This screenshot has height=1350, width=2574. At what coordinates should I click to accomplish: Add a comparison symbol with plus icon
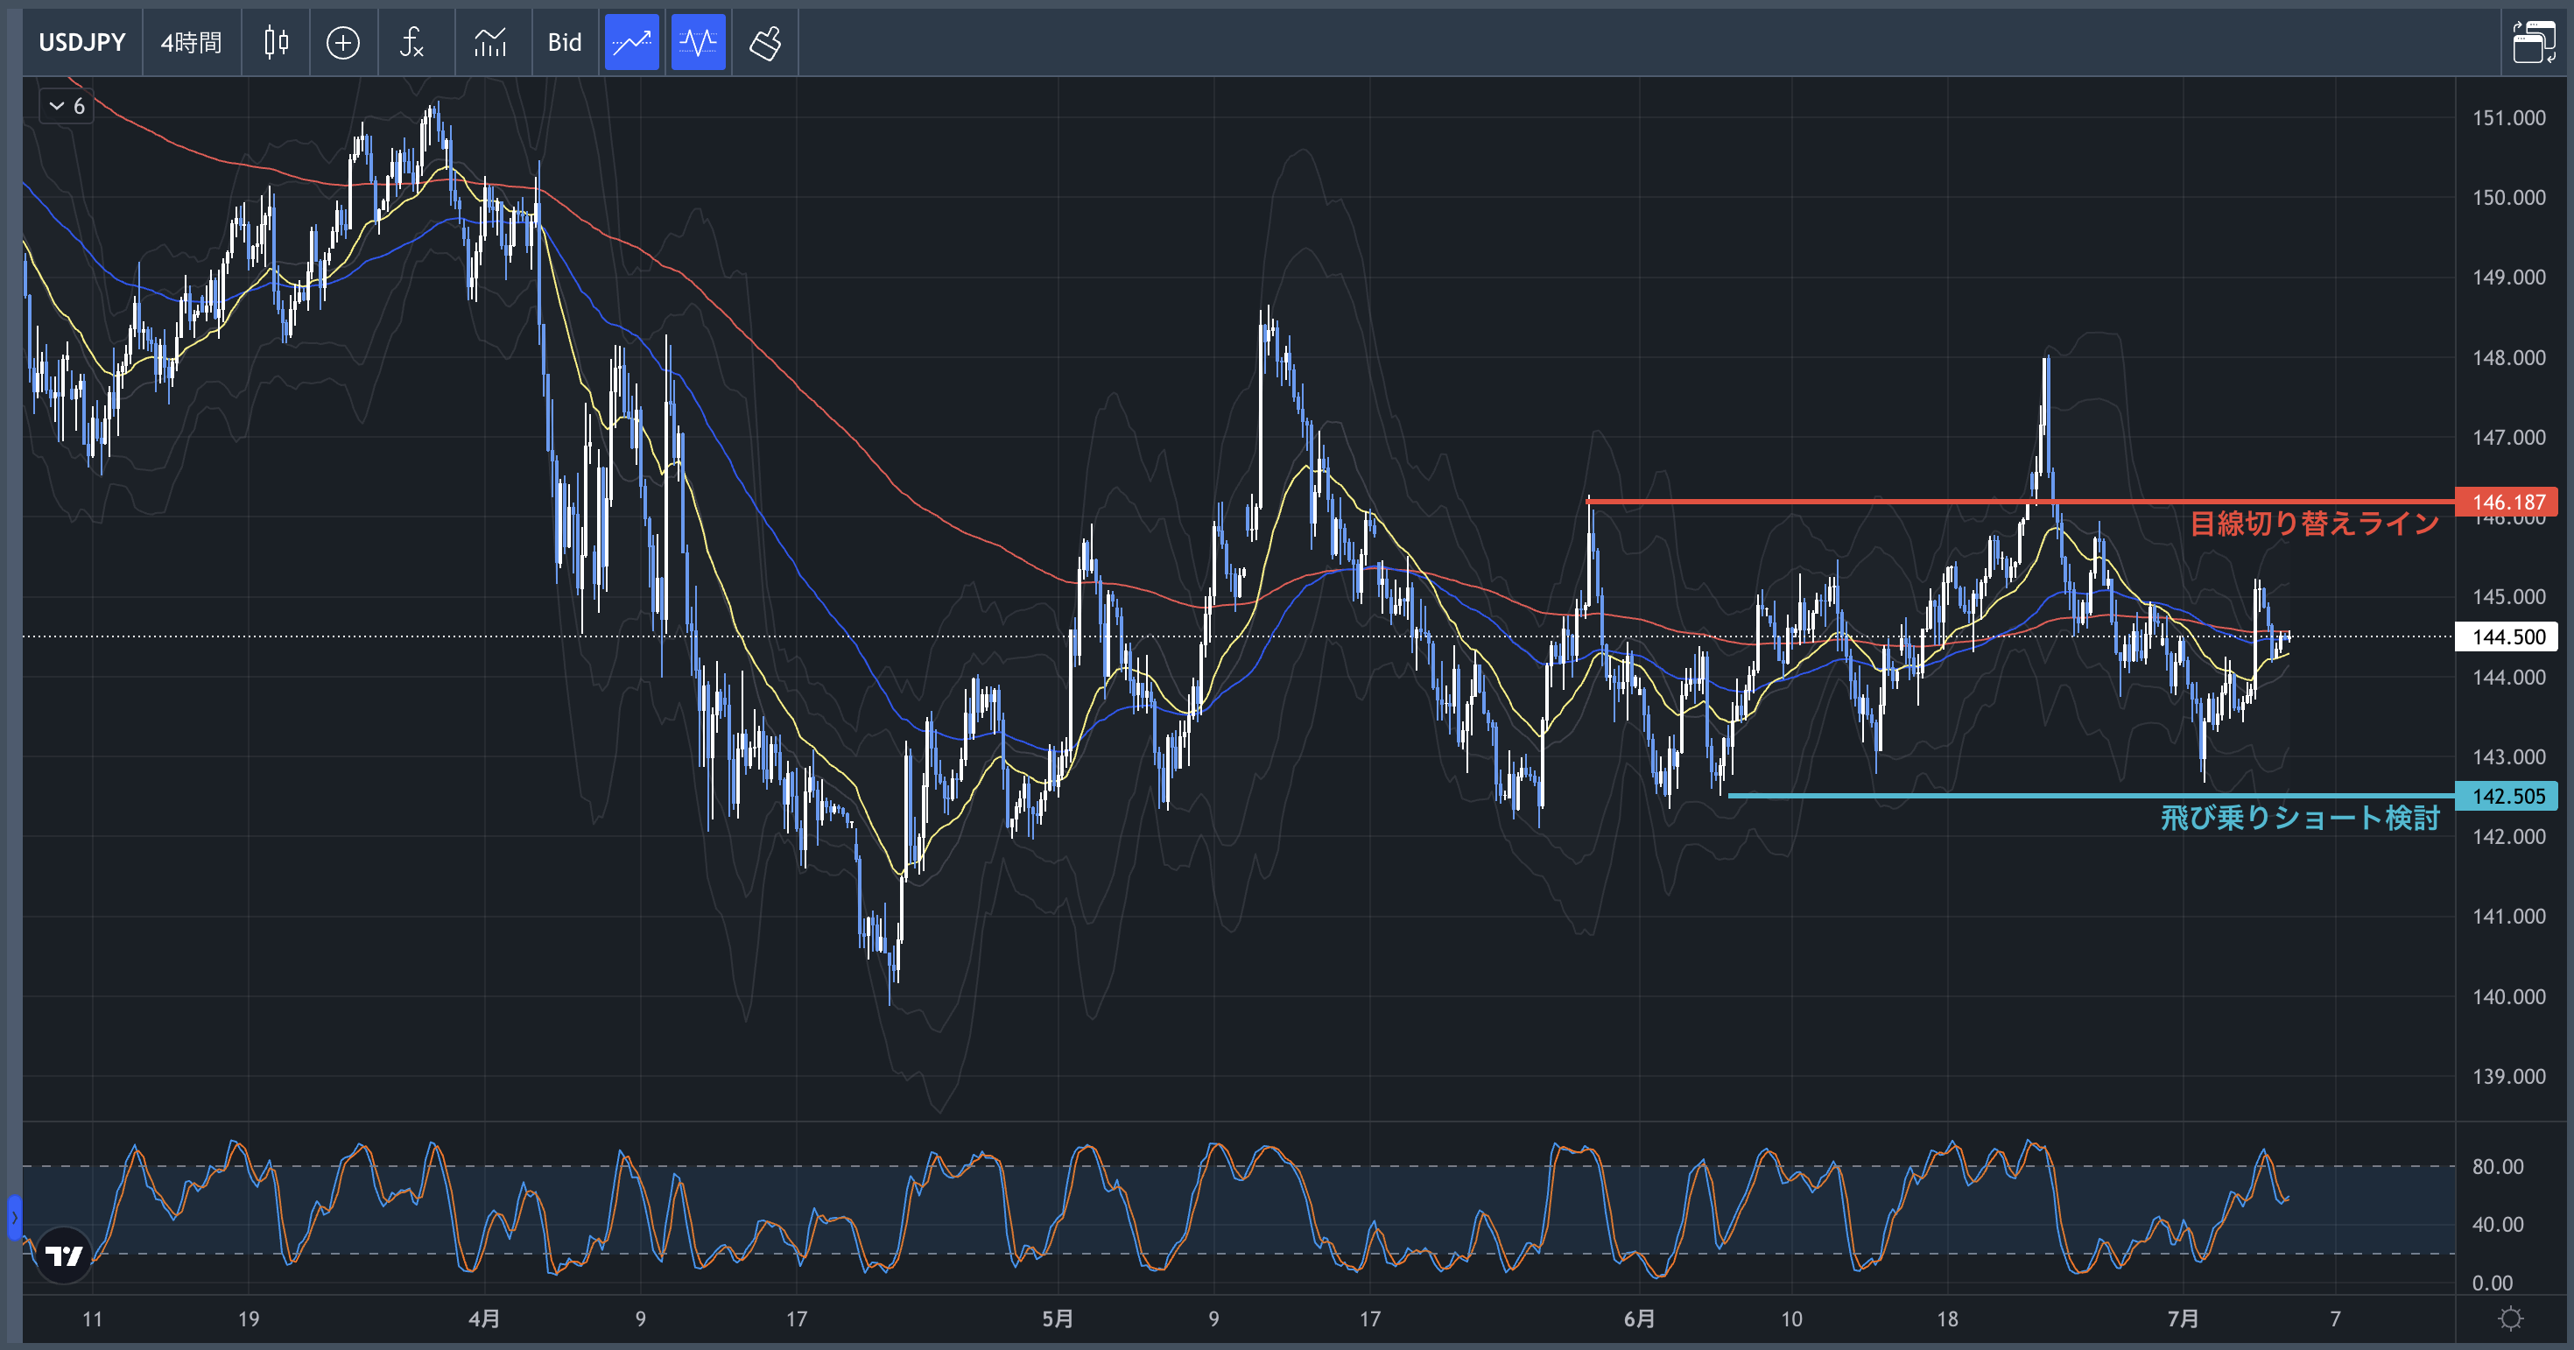(x=342, y=43)
